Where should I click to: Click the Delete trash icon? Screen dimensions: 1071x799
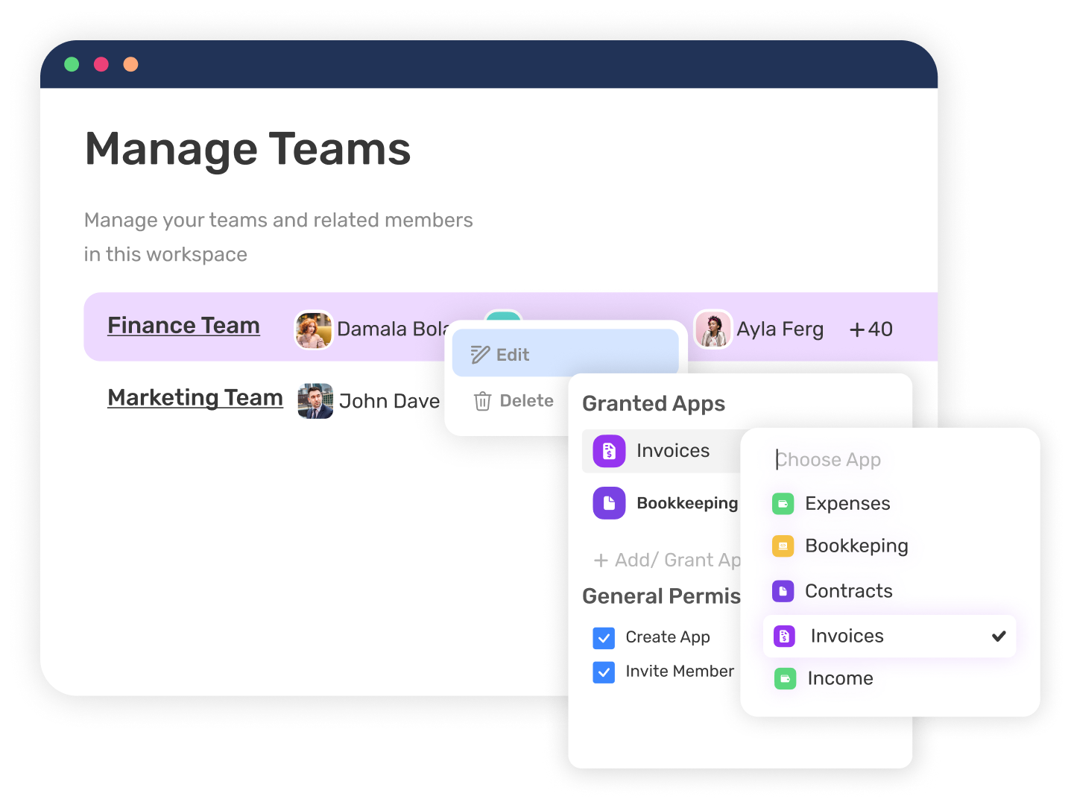(x=481, y=400)
